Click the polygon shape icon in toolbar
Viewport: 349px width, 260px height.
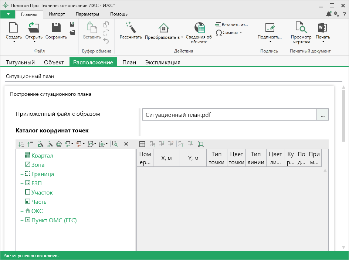click(x=58, y=144)
